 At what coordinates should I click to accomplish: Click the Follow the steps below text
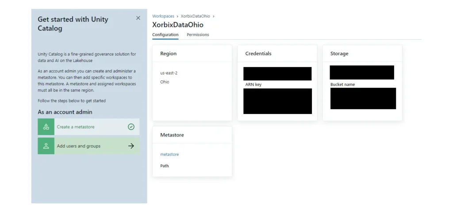pos(72,101)
